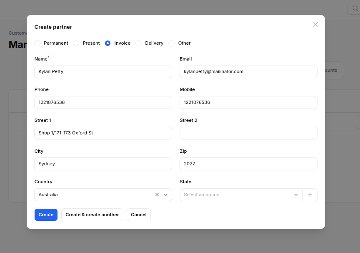Select the Permanent partner type
The image size is (360, 253).
[37, 43]
